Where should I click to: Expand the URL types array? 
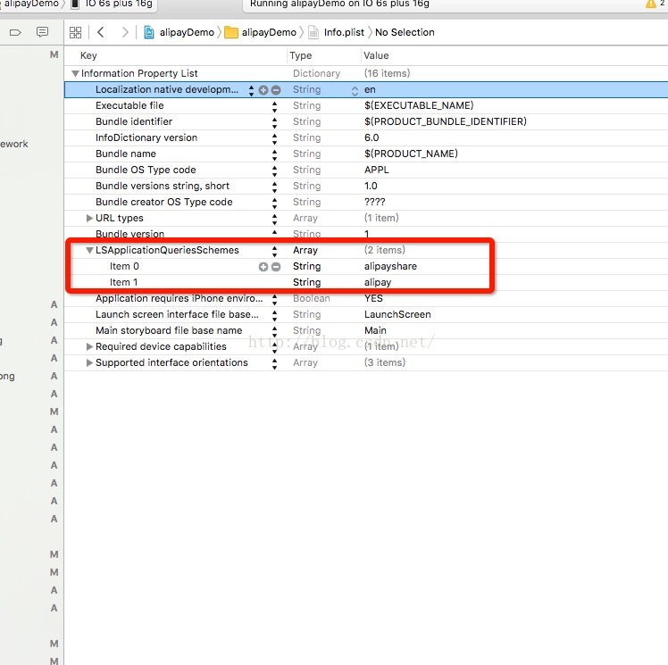click(89, 219)
